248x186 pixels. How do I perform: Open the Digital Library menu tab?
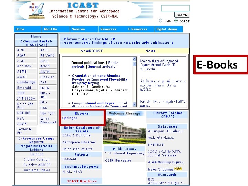point(169,29)
